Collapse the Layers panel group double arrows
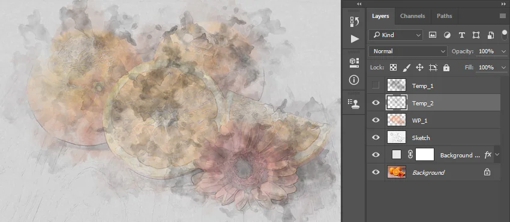The width and height of the screenshot is (510, 222). pos(503,4)
